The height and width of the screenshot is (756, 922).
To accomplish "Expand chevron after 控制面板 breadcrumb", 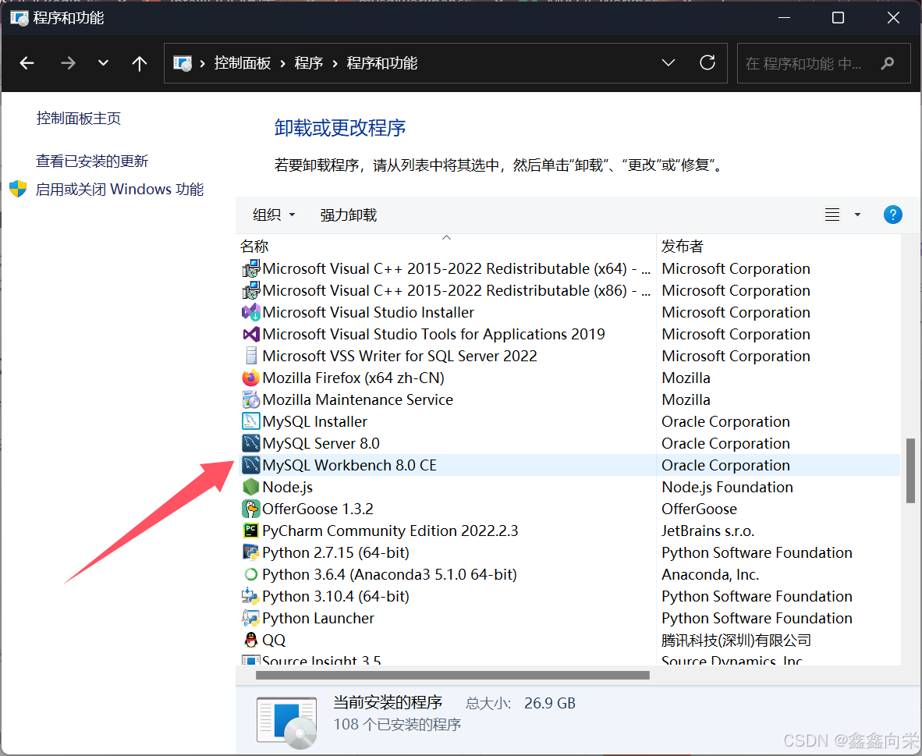I will point(282,63).
